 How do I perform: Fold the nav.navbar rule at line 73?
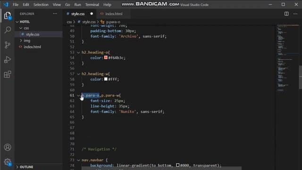click(78, 160)
